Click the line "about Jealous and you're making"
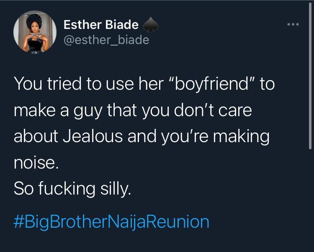Screen dimensions: 314x252 142,137
